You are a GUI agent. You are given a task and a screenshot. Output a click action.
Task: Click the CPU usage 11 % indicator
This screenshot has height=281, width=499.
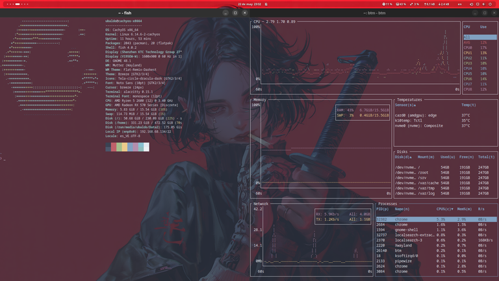coord(387,4)
